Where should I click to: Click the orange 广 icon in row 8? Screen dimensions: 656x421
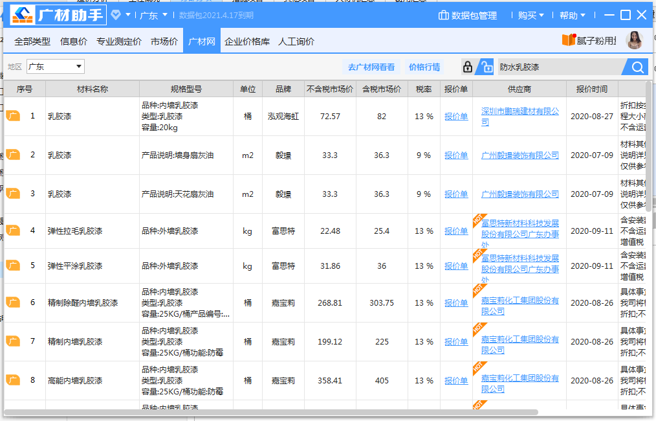click(13, 380)
